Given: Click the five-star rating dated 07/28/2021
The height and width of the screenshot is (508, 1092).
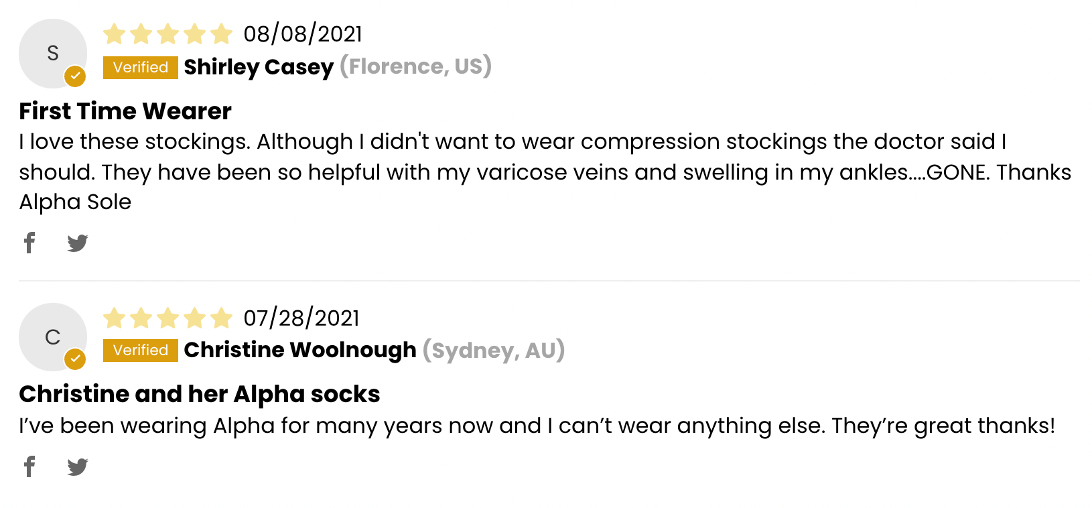Looking at the screenshot, I should click(167, 318).
